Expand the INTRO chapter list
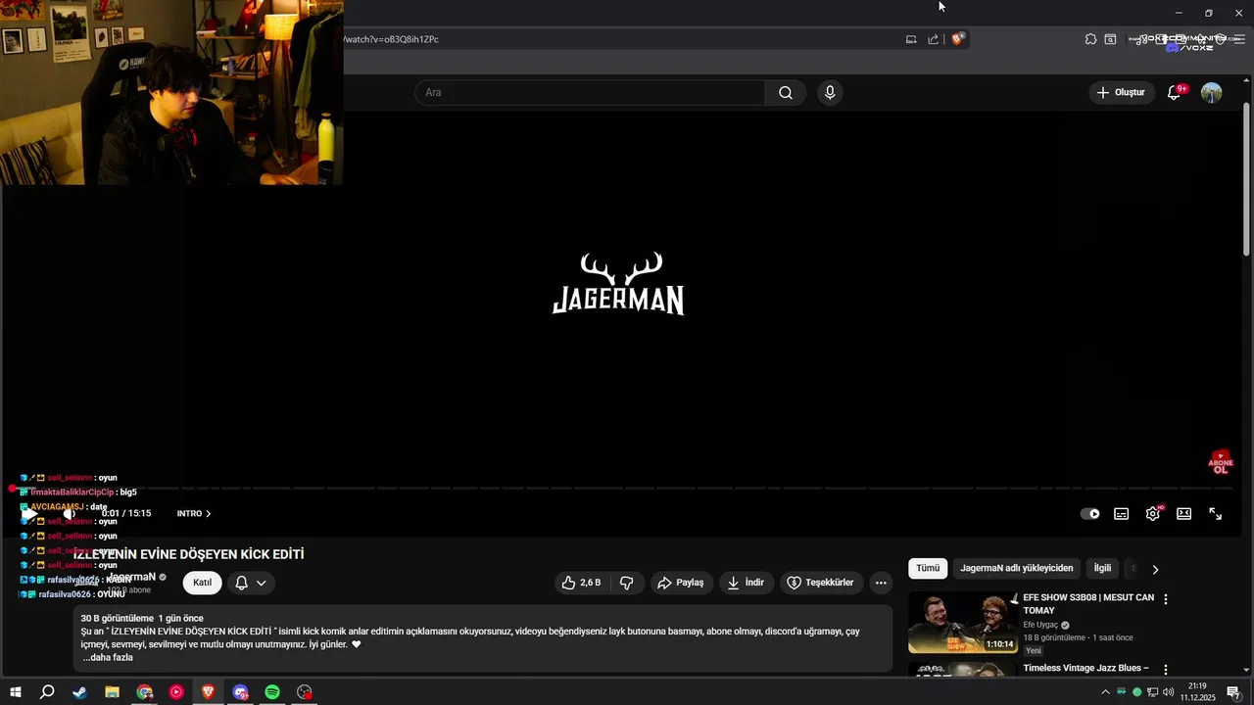This screenshot has height=705, width=1254. tap(194, 513)
